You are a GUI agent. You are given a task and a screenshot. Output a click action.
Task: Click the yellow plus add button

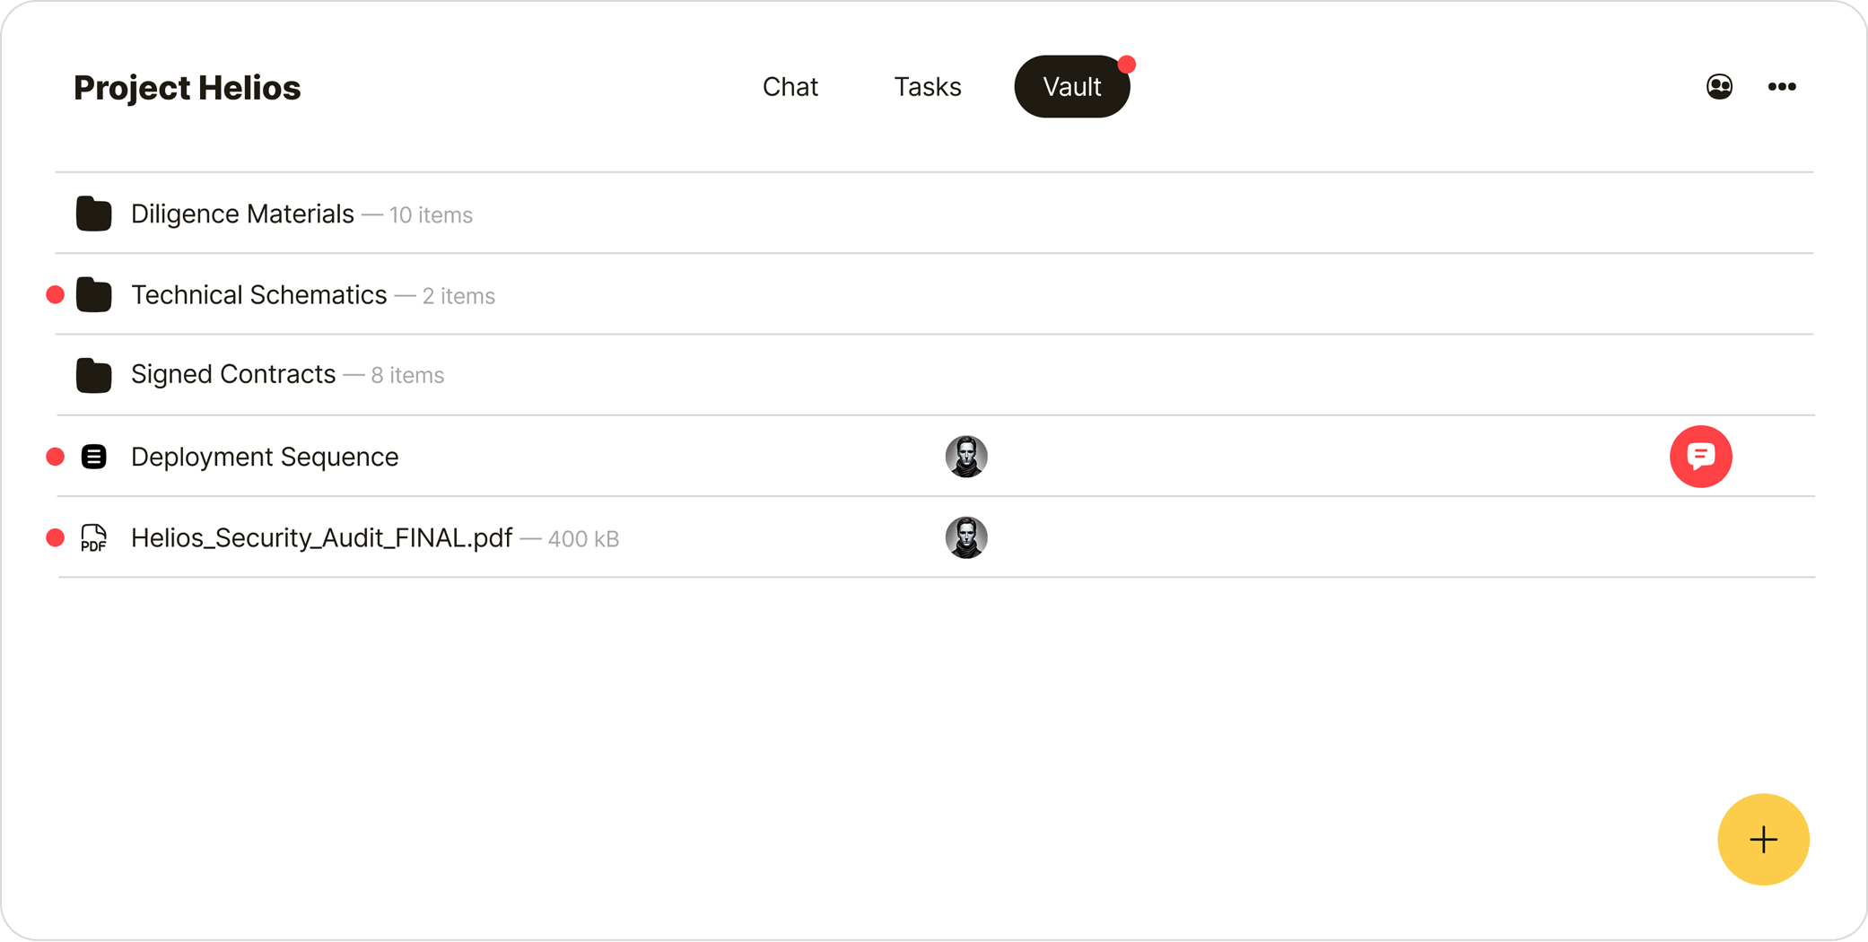tap(1763, 840)
